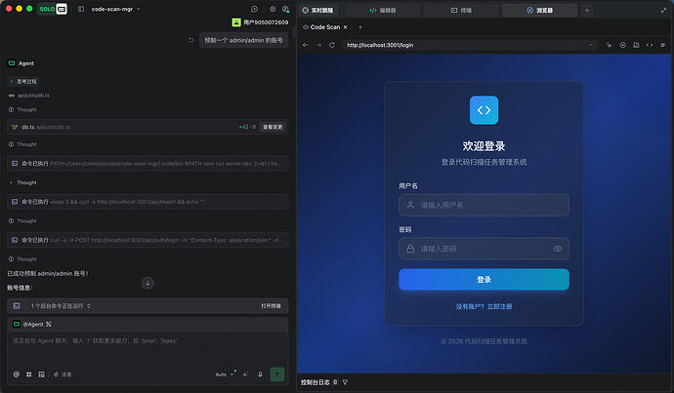The width and height of the screenshot is (674, 393).
Task: Click the # context icon in chat input
Action: point(28,374)
